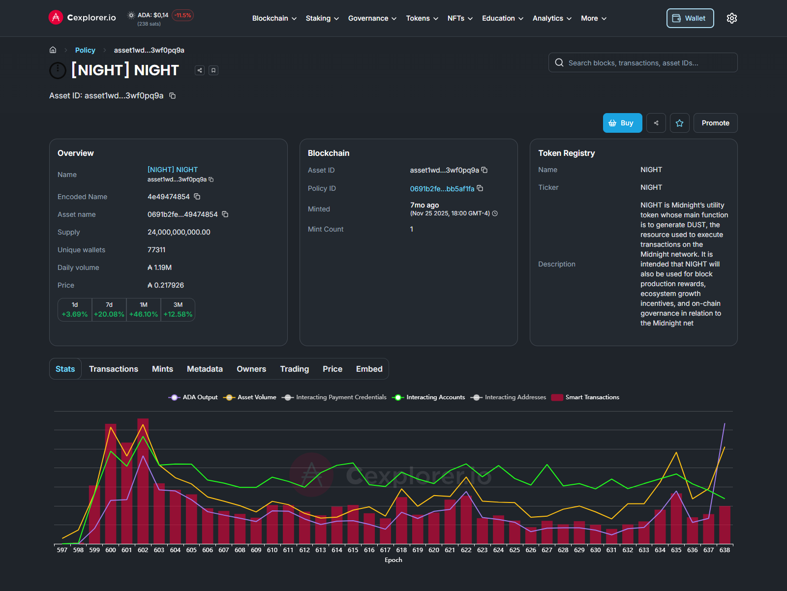Open the Price tab
Image resolution: width=787 pixels, height=591 pixels.
(333, 369)
